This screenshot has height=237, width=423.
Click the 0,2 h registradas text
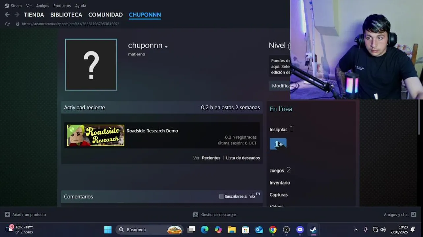(241, 137)
